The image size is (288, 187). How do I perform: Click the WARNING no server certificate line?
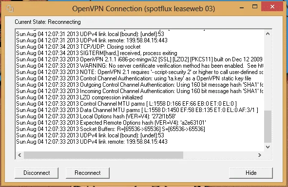tap(139, 66)
